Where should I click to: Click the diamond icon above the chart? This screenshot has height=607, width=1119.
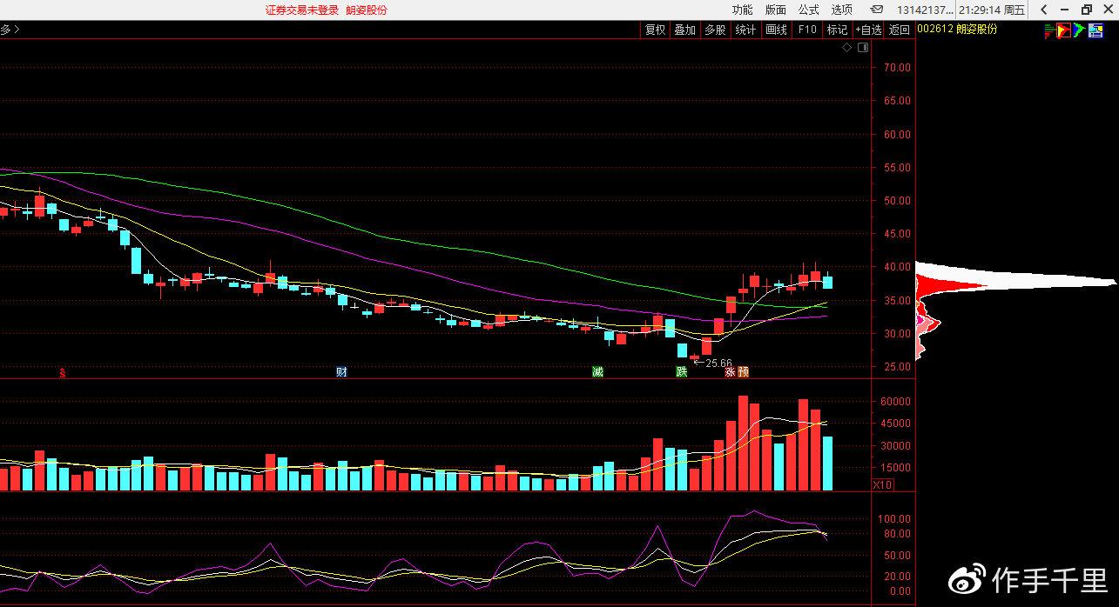coord(847,48)
